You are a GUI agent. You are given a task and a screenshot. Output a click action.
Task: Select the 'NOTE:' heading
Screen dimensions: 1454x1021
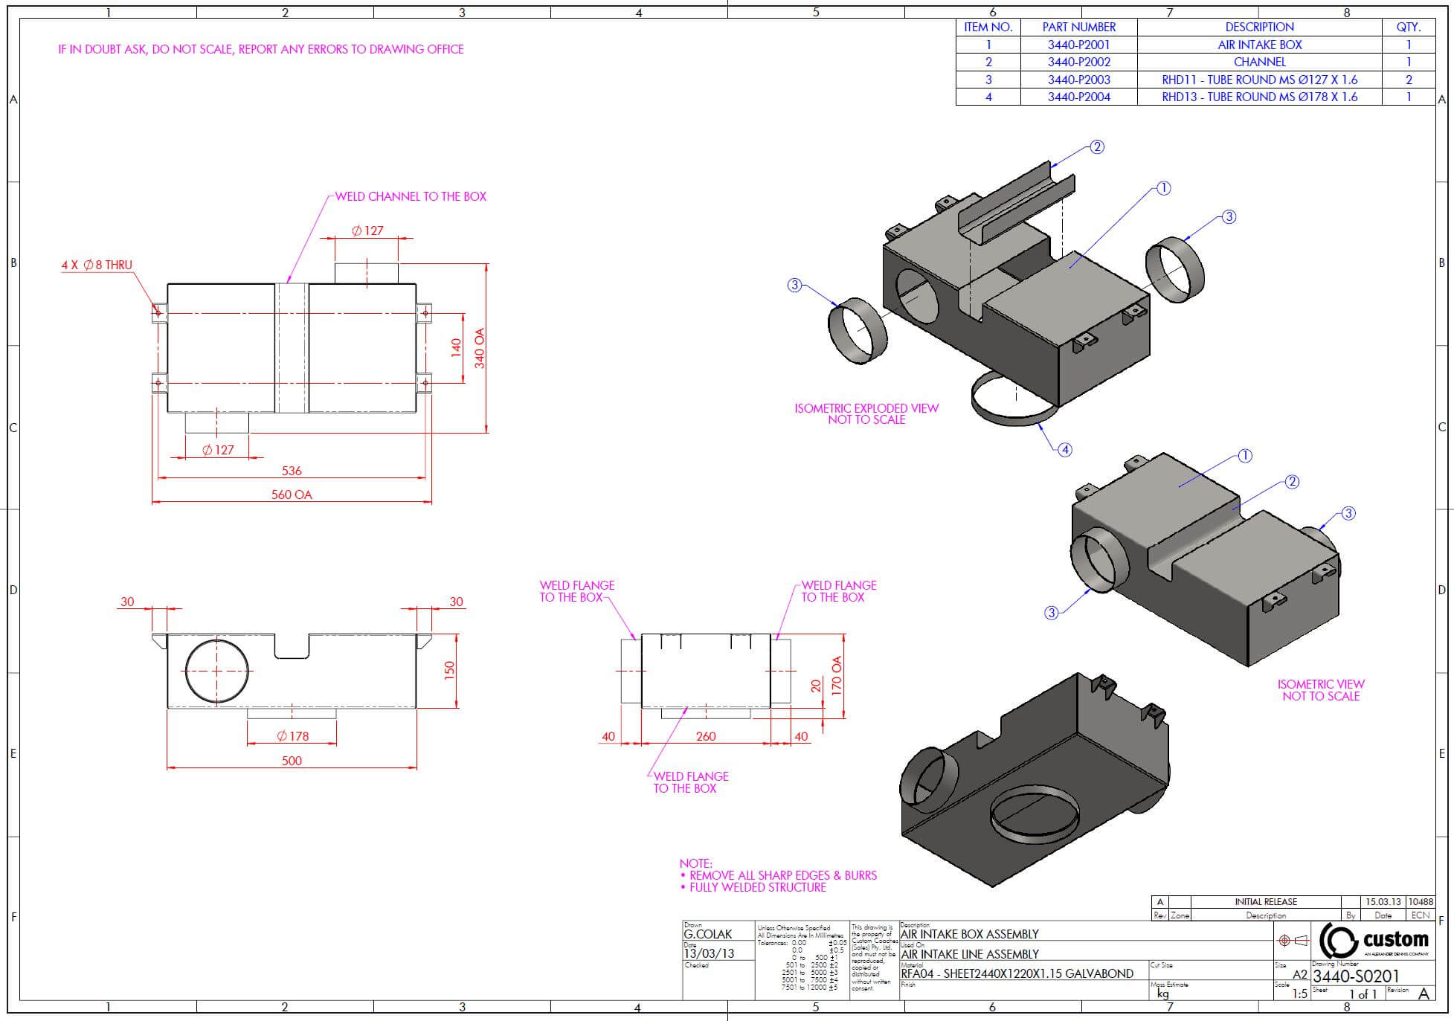tap(695, 863)
